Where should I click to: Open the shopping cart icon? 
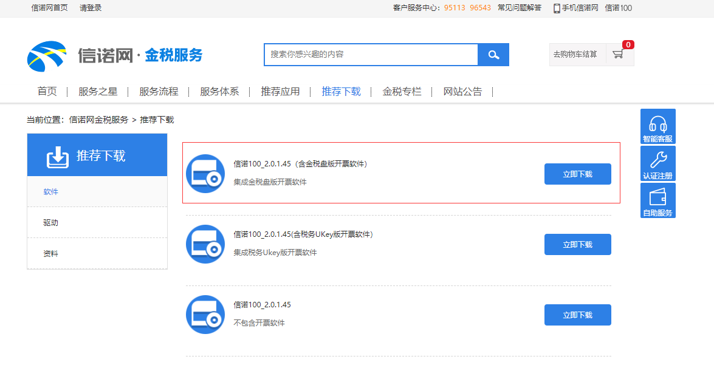[618, 54]
